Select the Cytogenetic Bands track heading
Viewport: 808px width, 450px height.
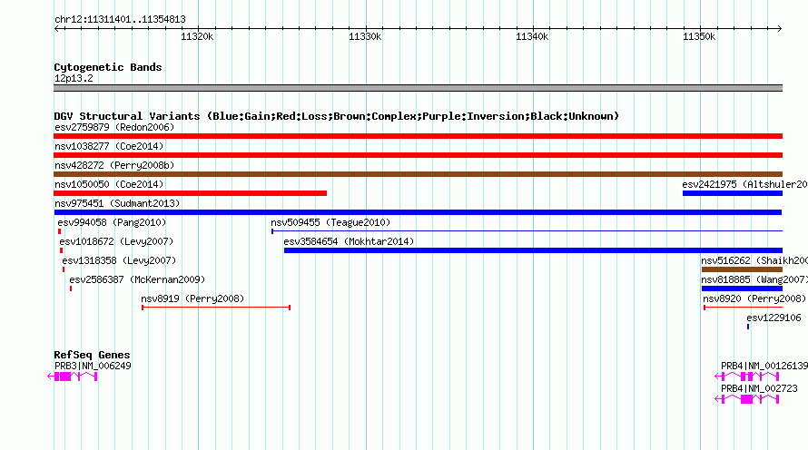[x=108, y=67]
